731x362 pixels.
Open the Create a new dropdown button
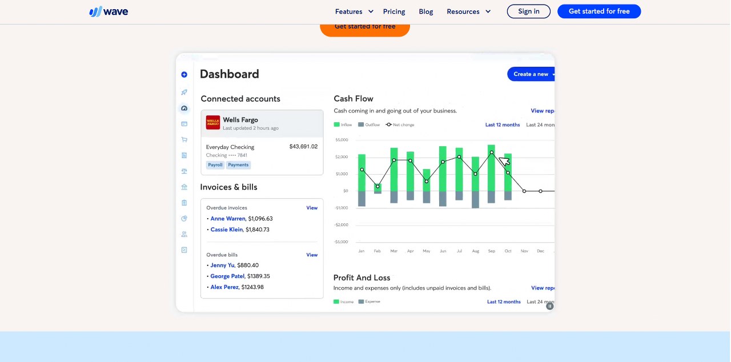click(532, 74)
